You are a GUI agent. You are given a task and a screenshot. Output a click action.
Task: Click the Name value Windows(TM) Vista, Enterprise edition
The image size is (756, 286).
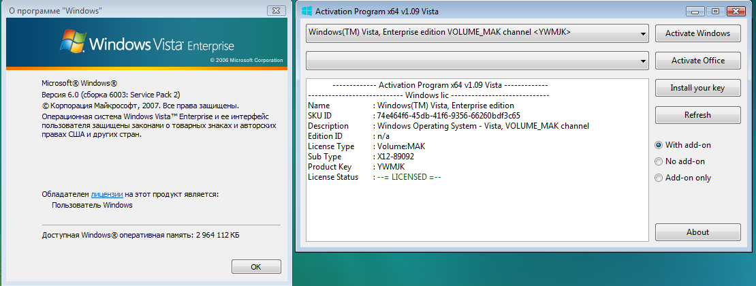445,105
